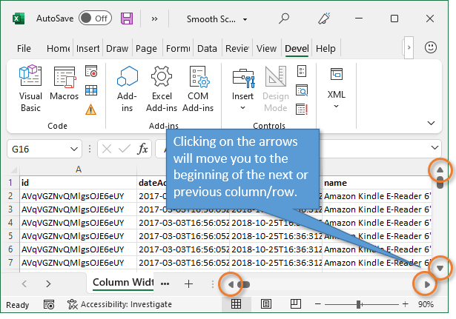The width and height of the screenshot is (456, 319).
Task: Switch to Page Break Preview view
Action: click(294, 304)
